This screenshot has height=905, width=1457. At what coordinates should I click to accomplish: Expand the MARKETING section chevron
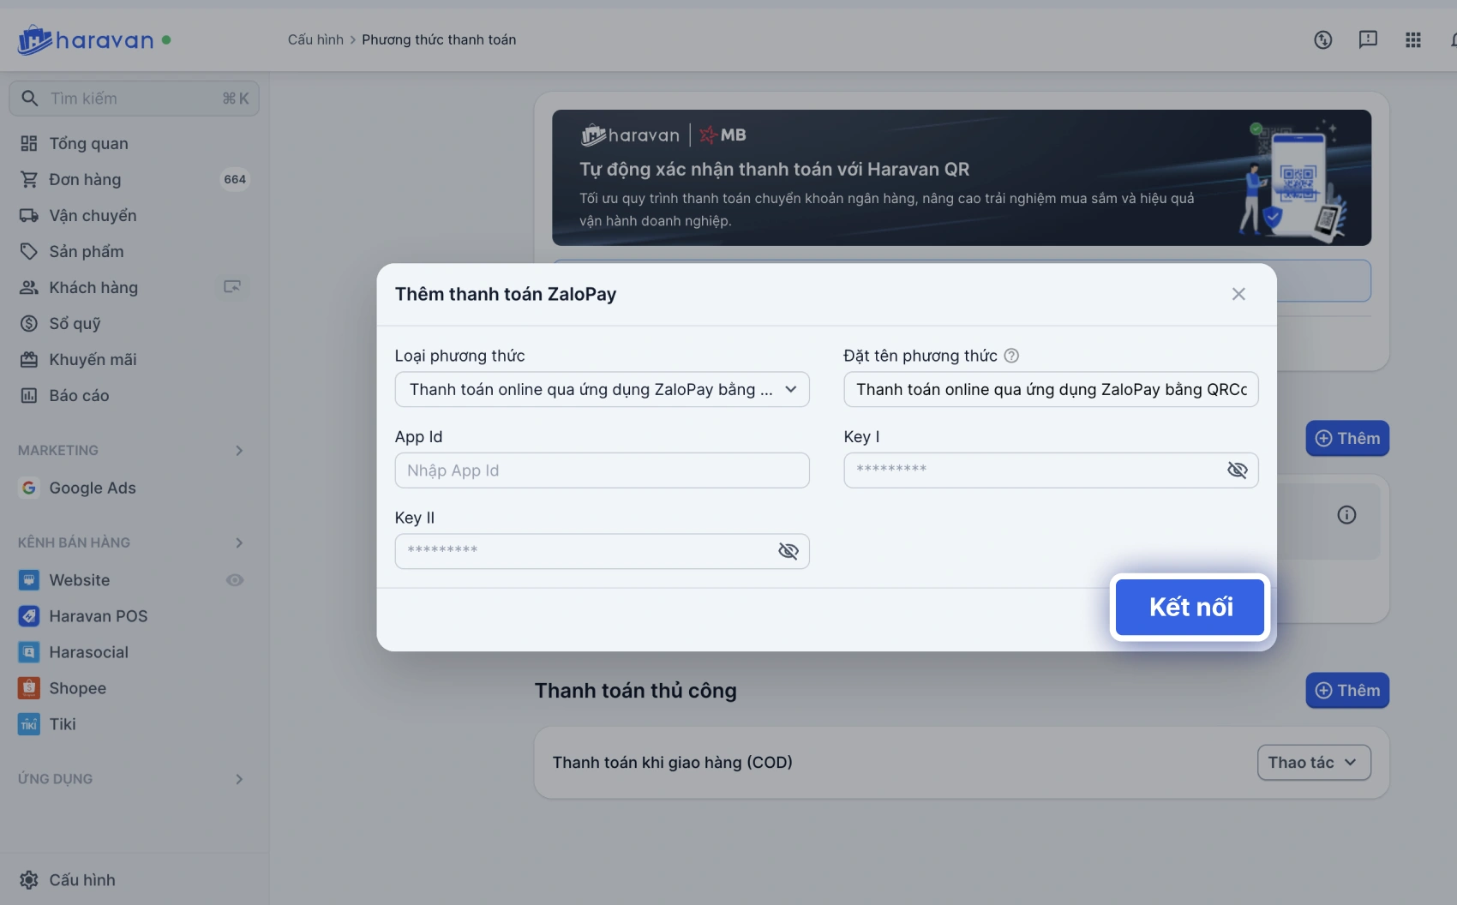(x=239, y=451)
